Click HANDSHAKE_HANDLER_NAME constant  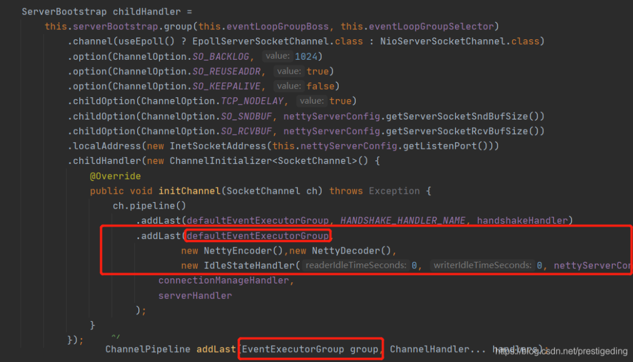pos(403,221)
